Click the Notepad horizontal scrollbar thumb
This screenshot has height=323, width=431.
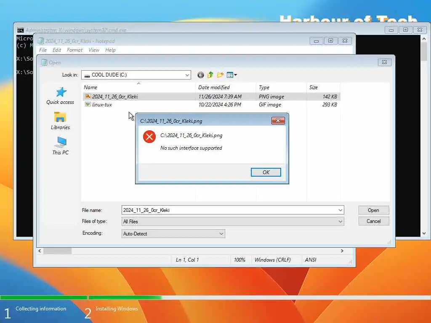57,251
